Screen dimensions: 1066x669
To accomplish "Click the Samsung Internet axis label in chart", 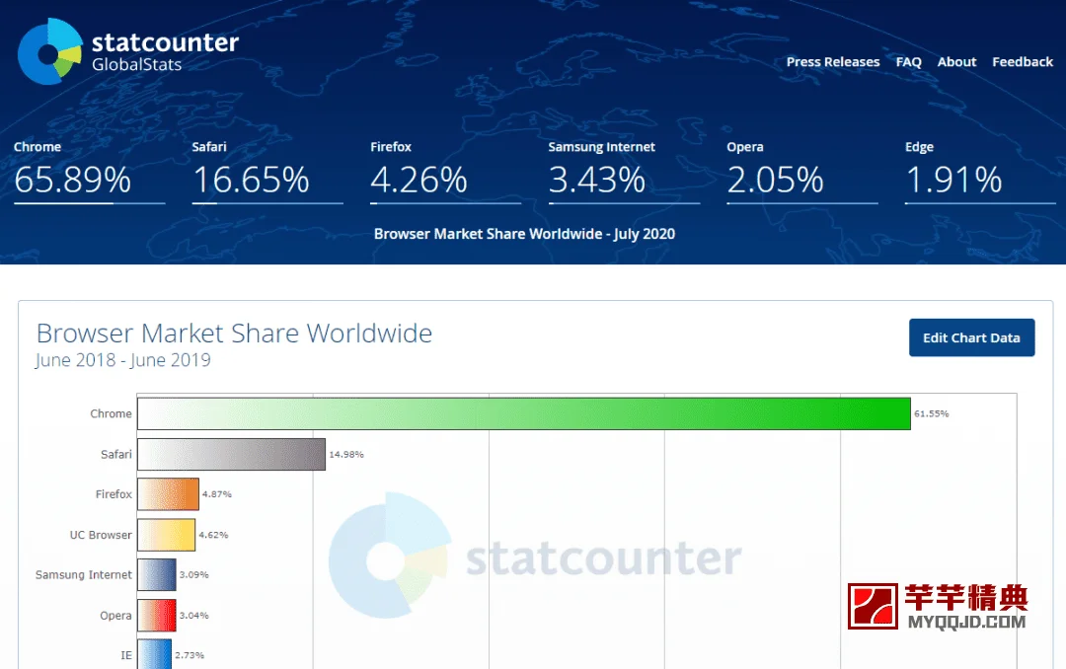I will pos(84,574).
